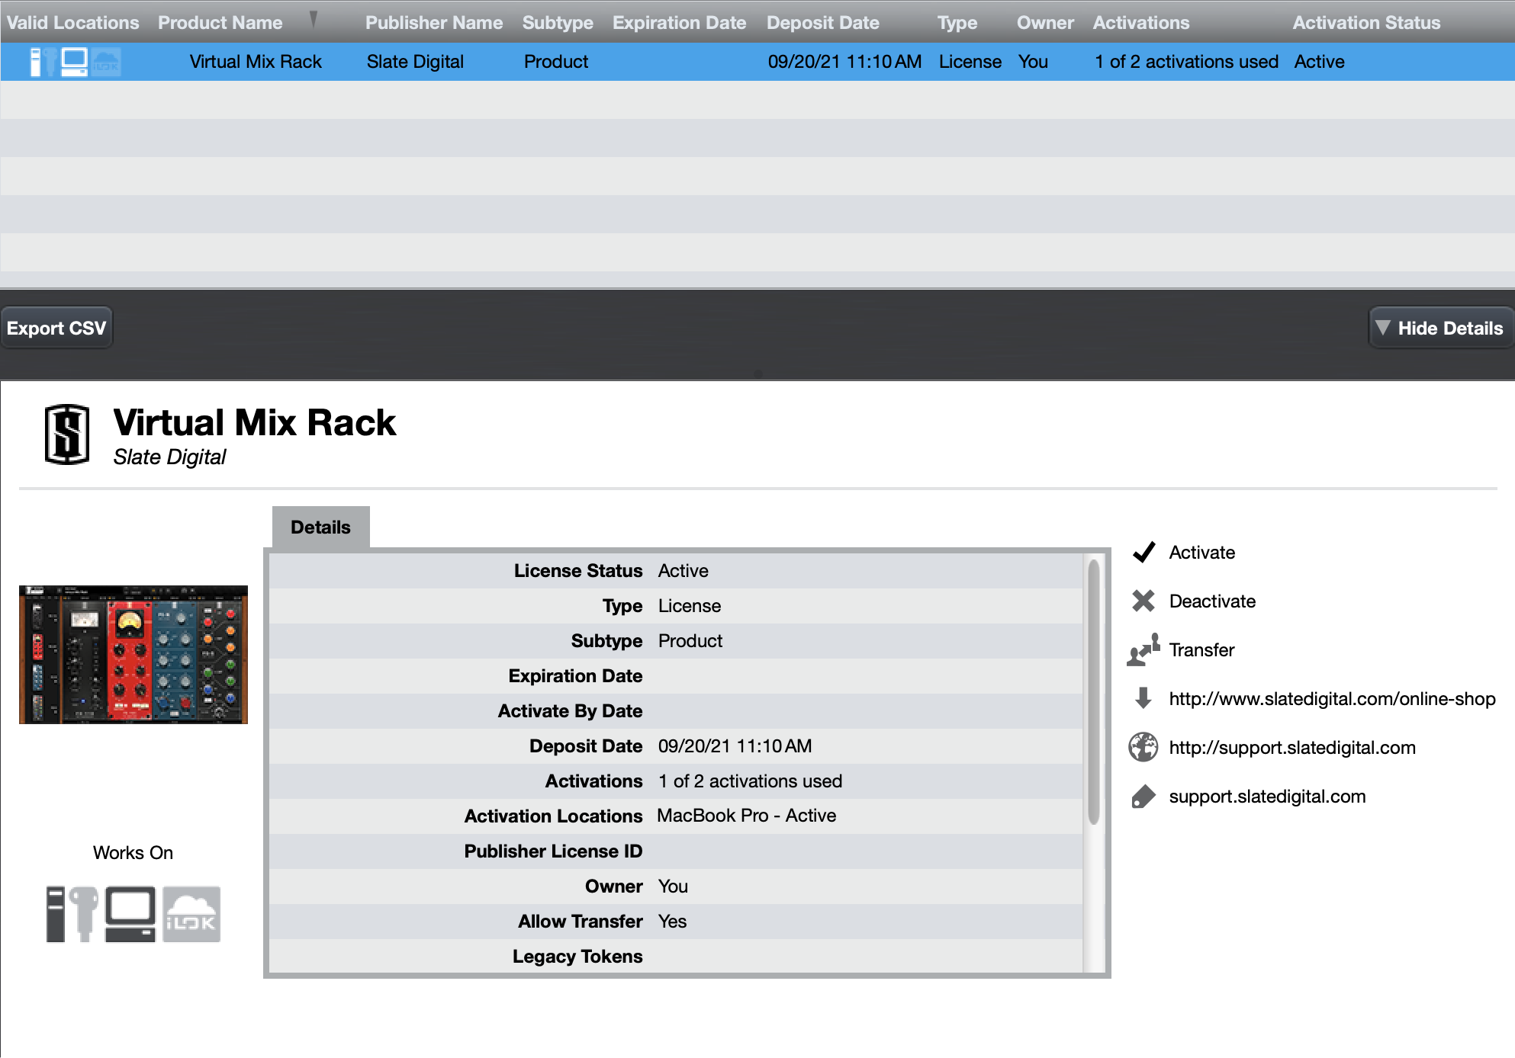Click the Activate action label
1515x1058 pixels.
coord(1201,552)
